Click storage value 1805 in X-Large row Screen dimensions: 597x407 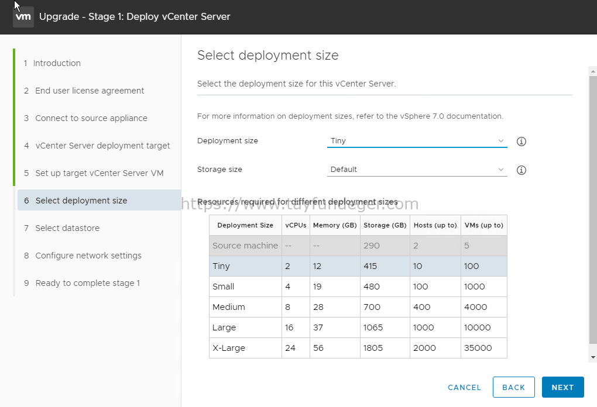coord(373,348)
